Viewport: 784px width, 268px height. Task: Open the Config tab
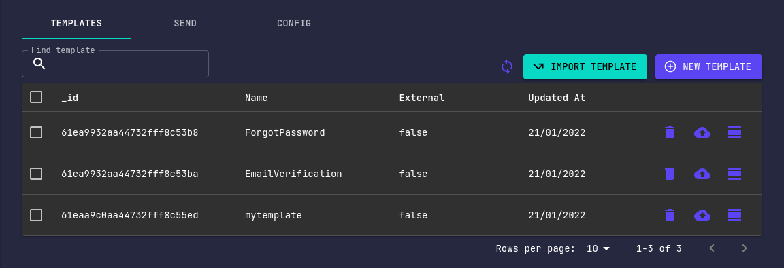tap(293, 24)
